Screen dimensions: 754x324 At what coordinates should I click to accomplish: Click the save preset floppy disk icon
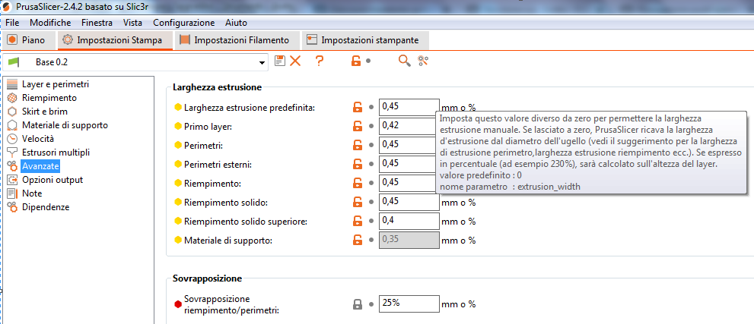[280, 61]
